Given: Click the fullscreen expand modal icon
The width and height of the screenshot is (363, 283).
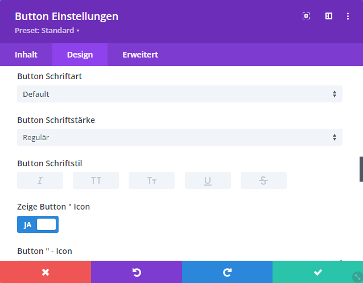Looking at the screenshot, I should (306, 17).
